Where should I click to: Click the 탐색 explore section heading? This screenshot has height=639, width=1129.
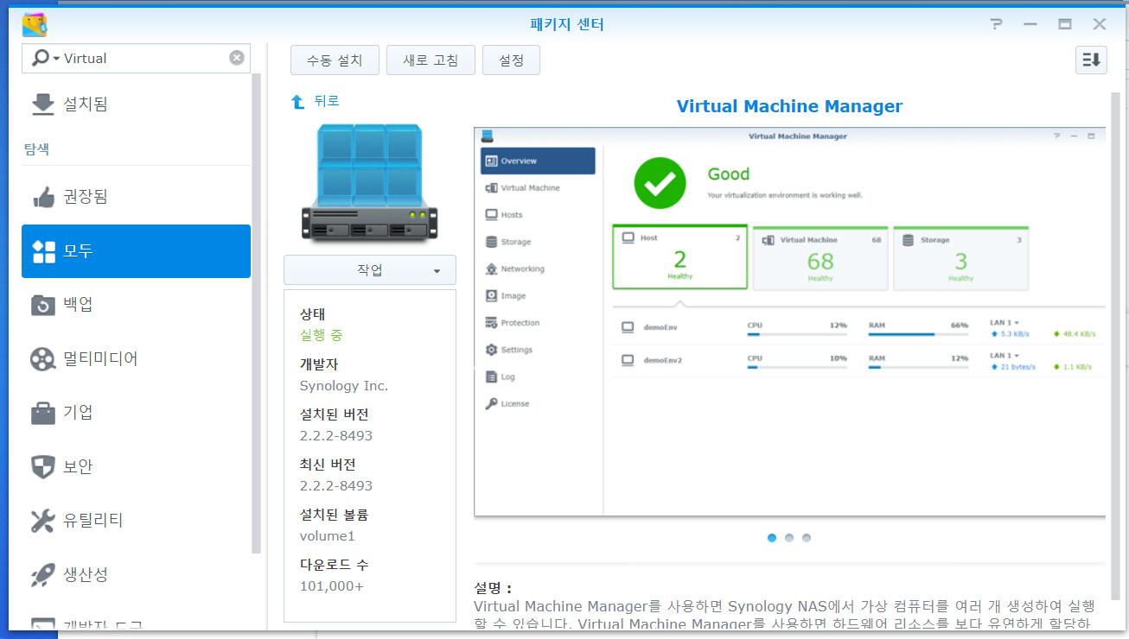click(x=36, y=149)
